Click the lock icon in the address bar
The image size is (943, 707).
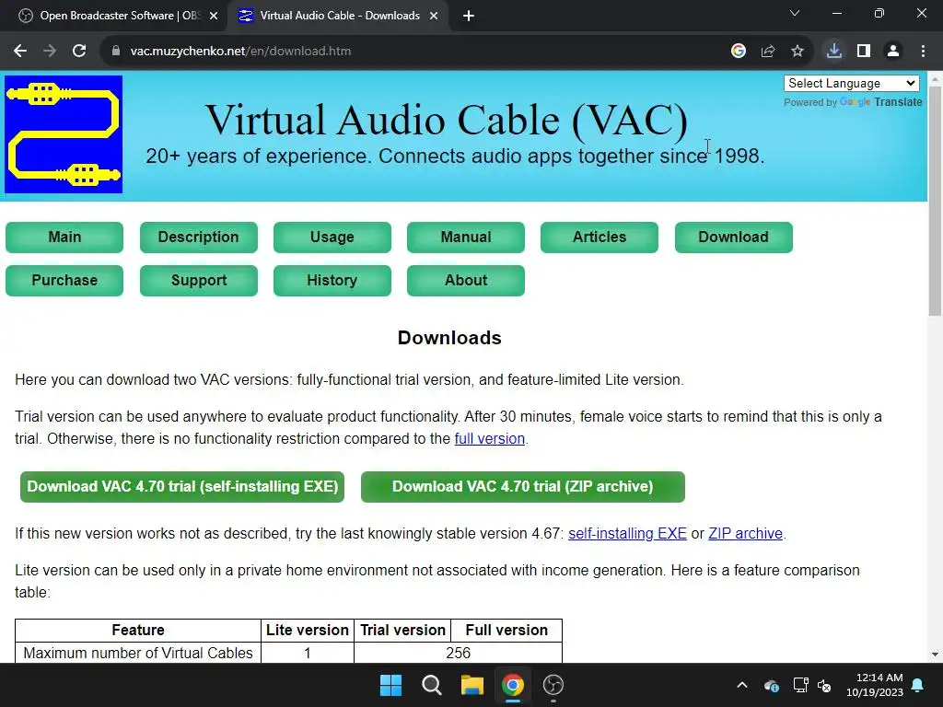coord(116,52)
